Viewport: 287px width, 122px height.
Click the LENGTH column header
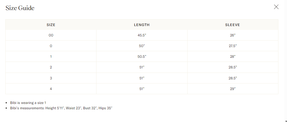coord(142,25)
